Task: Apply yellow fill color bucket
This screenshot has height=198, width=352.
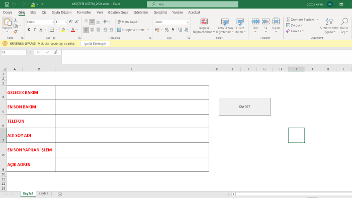Action: pos(63,30)
